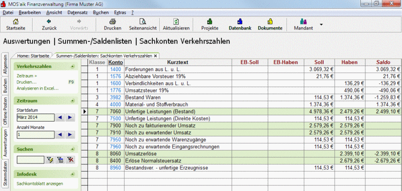Decrease Startdatum with left arrow
The image size is (402, 191).
60,117
